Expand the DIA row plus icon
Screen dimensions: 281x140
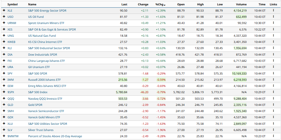pyautogui.click(x=4, y=54)
